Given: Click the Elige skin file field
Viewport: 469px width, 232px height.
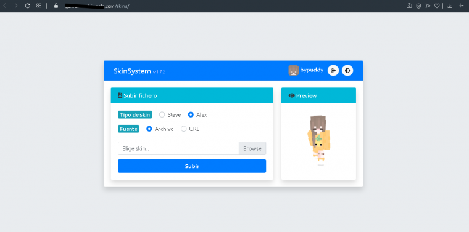Looking at the screenshot, I should click(x=178, y=148).
